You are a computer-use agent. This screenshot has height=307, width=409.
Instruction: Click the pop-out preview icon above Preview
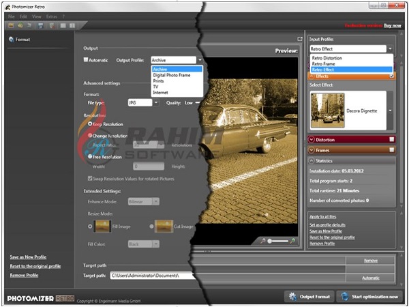299,39
